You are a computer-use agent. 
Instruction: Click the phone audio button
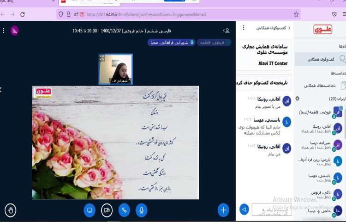124,210
